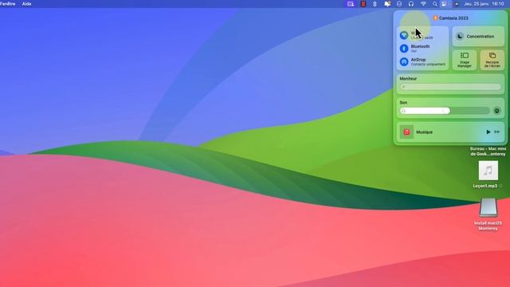This screenshot has width=510, height=287.
Task: Open the Fenêtre menu
Action: coord(8,4)
